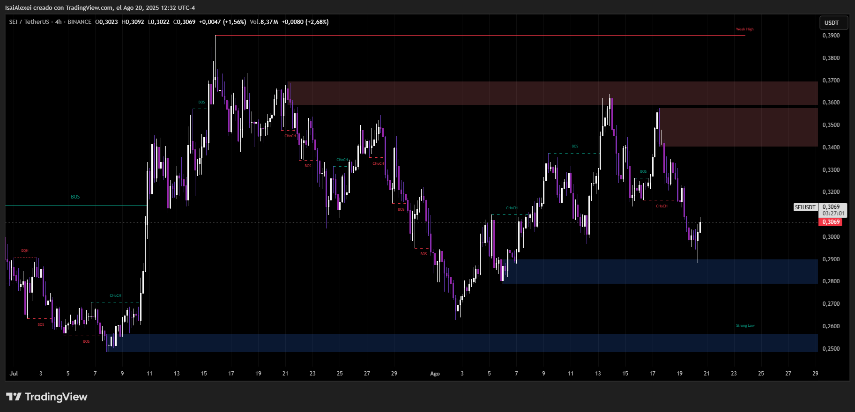Click the Weak High label
Viewport: 855px width, 412px height.
(x=744, y=29)
